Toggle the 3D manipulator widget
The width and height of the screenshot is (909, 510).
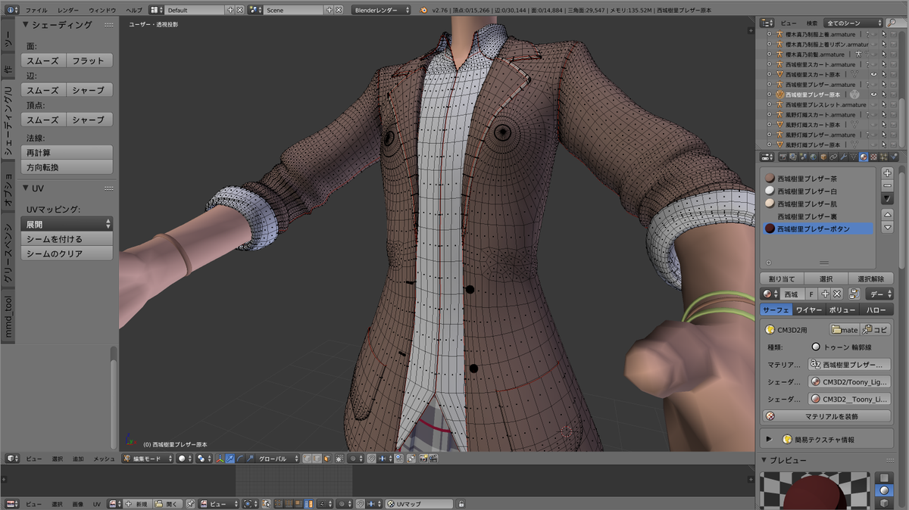point(220,459)
